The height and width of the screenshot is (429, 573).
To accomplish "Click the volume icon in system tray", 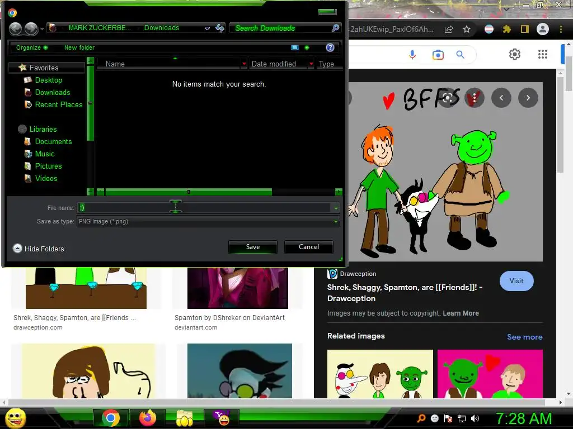I will 475,419.
